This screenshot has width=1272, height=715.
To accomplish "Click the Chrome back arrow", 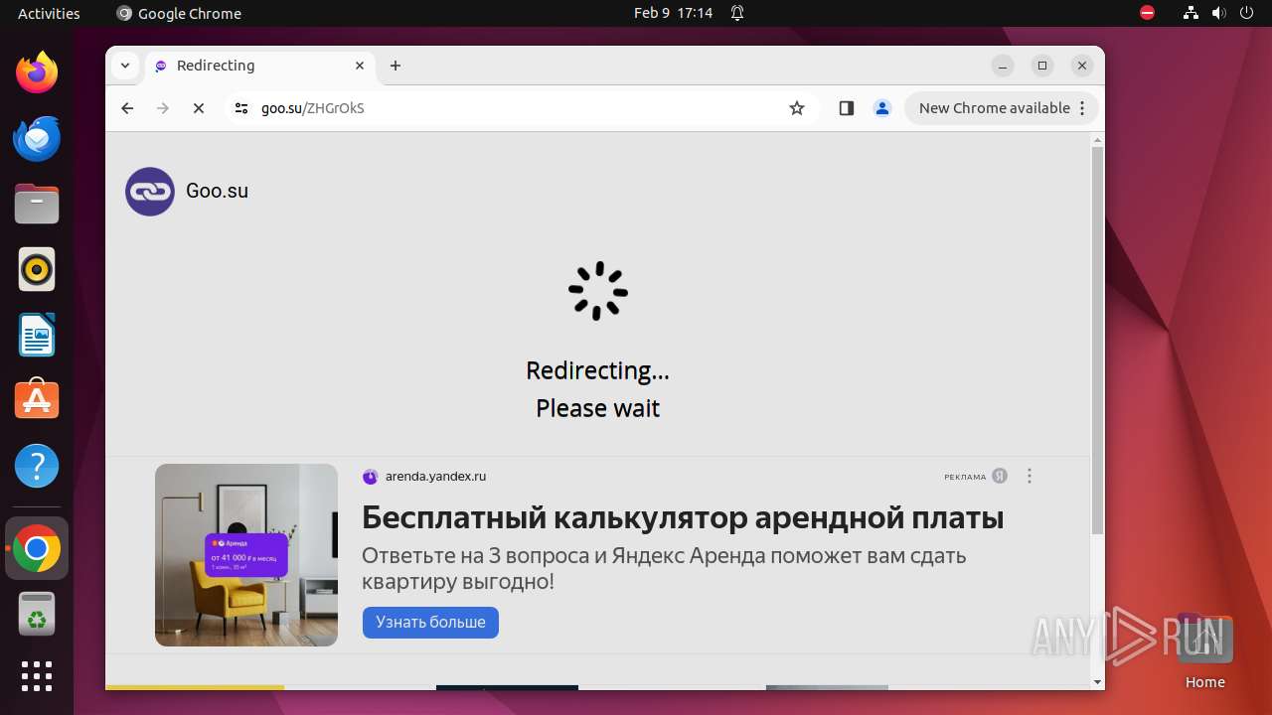I will point(127,108).
